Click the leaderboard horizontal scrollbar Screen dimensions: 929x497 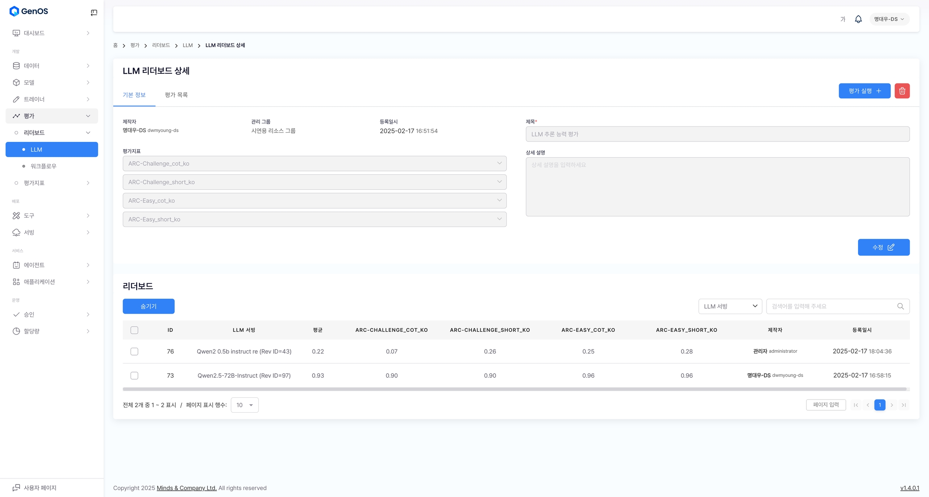[514, 389]
